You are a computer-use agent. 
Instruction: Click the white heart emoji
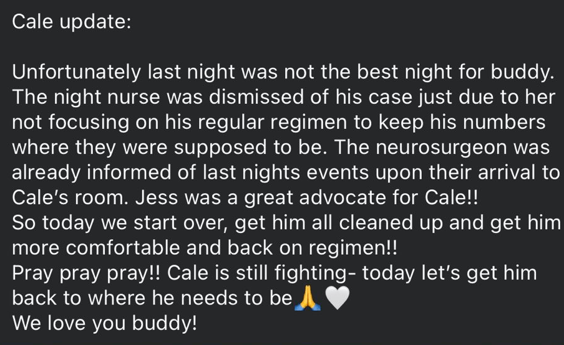pyautogui.click(x=335, y=299)
